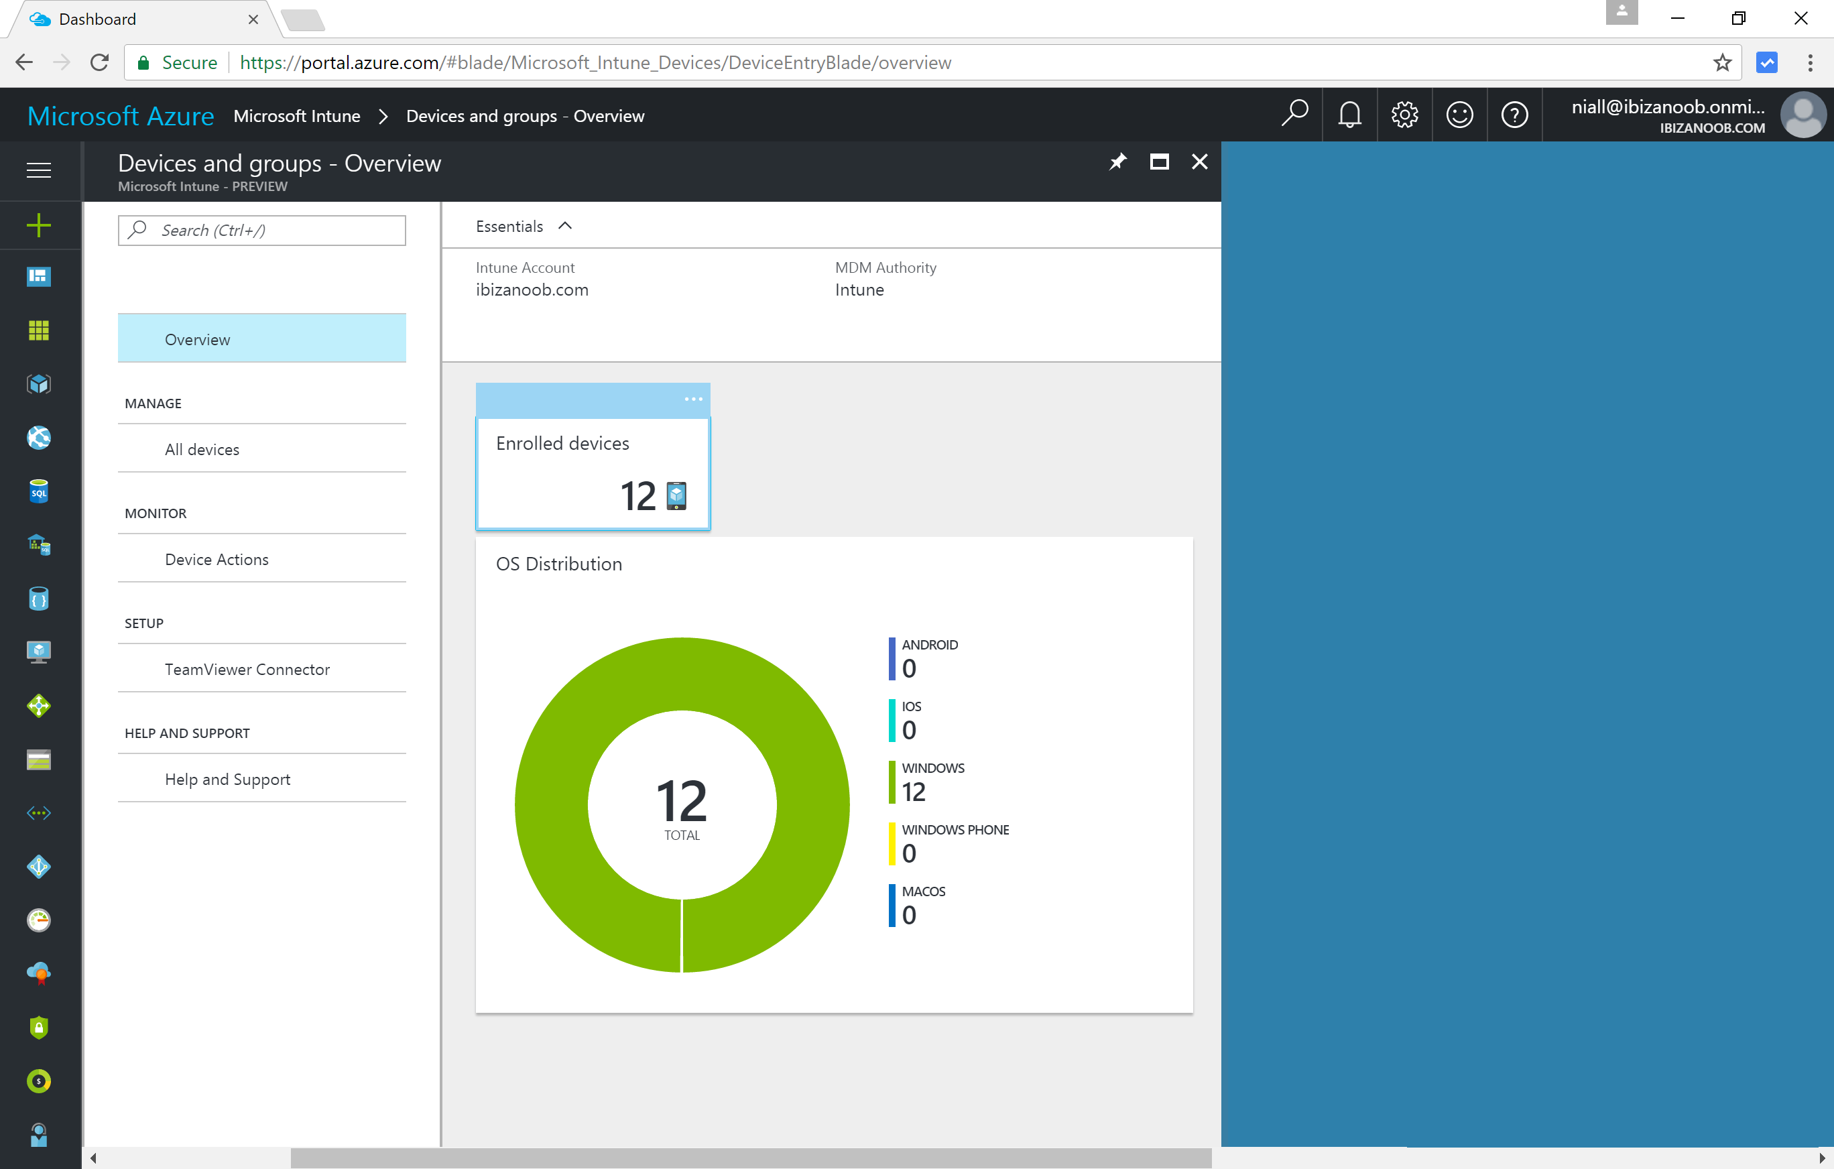Click the browser address bar URL
This screenshot has width=1834, height=1169.
(595, 62)
